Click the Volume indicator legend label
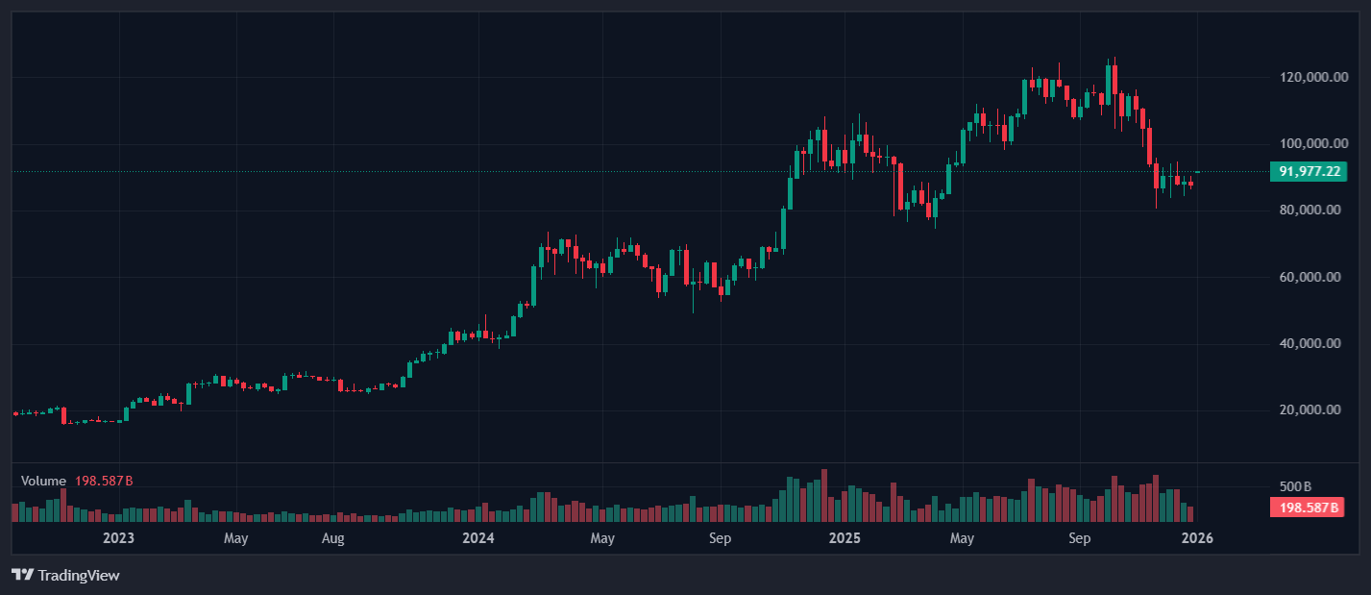 coord(43,481)
